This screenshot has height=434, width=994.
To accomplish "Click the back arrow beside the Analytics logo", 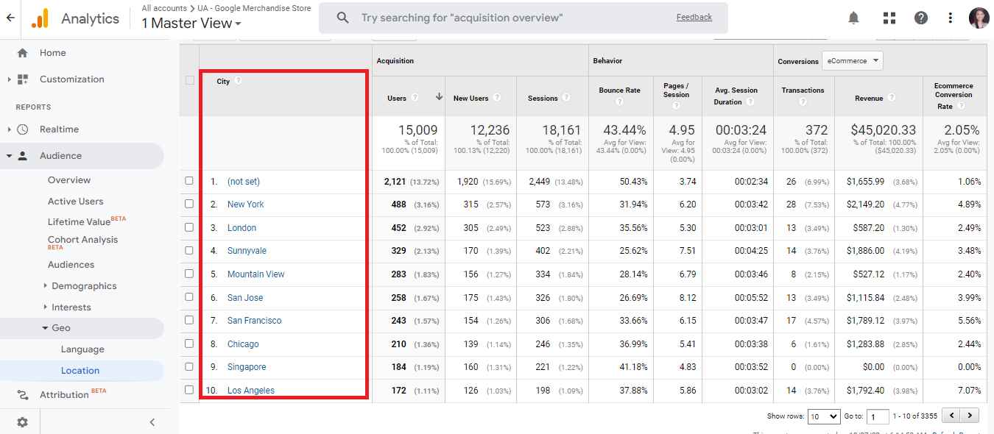I will tap(10, 18).
